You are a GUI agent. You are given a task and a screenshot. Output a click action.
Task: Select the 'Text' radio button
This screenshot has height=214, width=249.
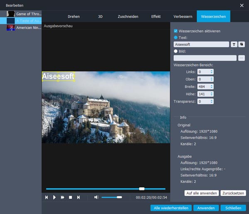pos(176,38)
